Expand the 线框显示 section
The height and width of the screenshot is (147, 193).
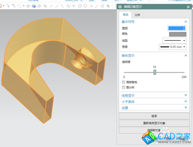[154, 95]
